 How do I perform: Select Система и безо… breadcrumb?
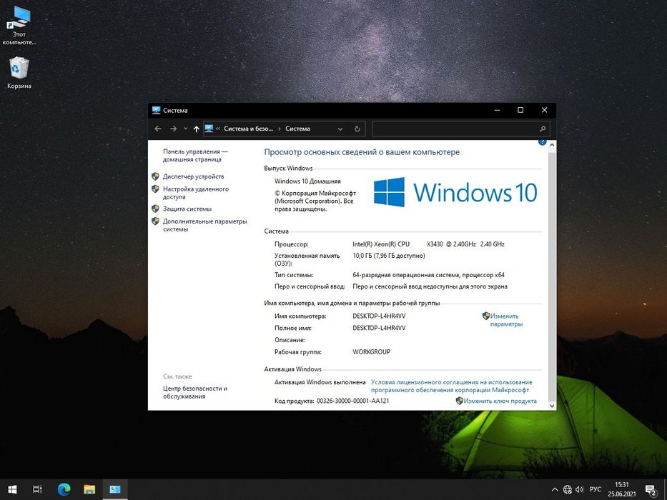coord(248,129)
